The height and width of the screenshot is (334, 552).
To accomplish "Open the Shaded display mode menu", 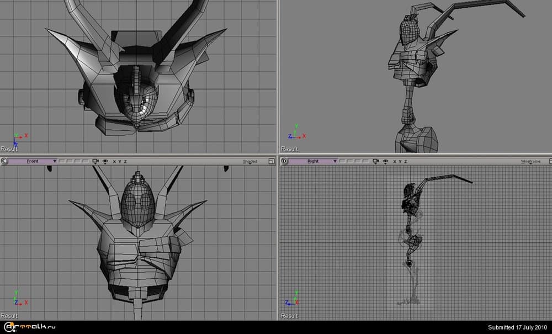I will [250, 161].
